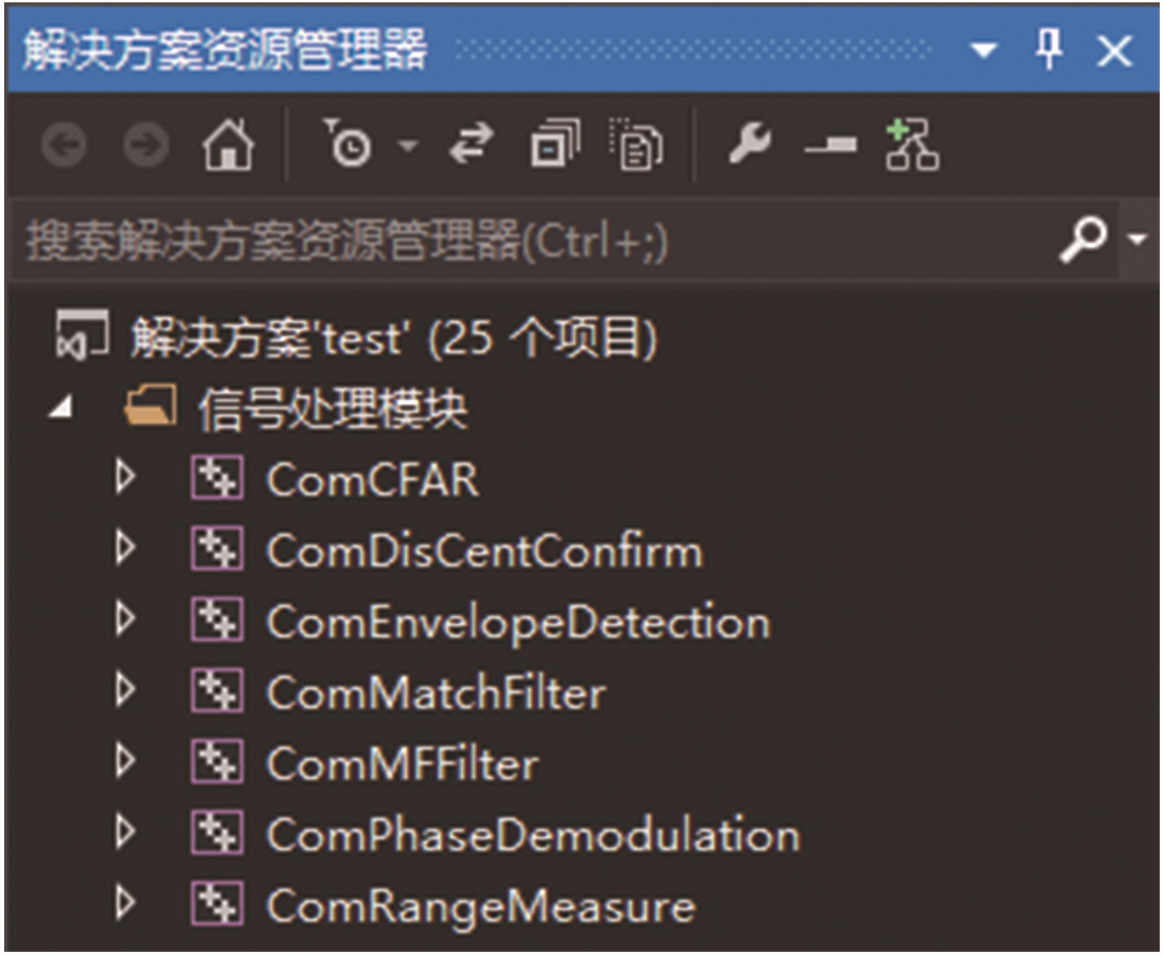The image size is (1163, 956).
Task: Toggle the auto-hide pin icon
Action: pyautogui.click(x=1049, y=50)
